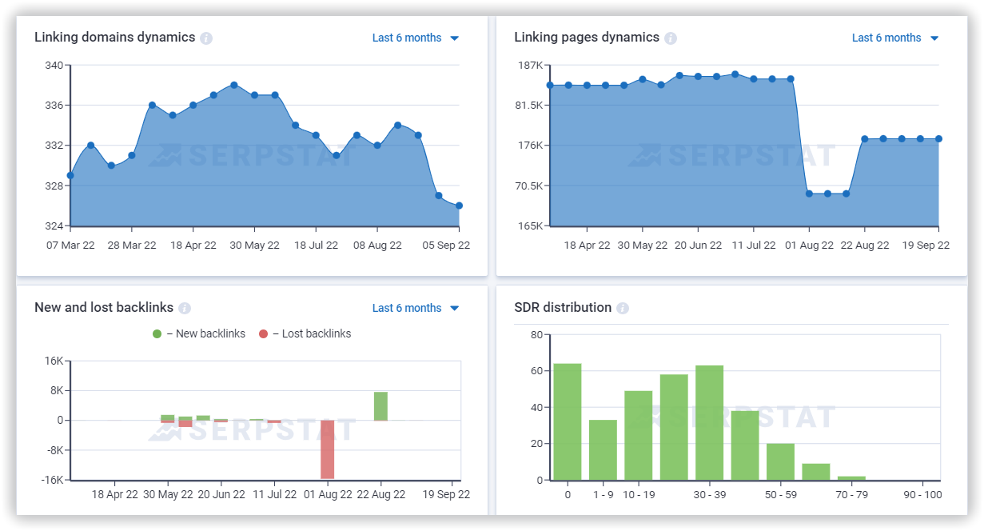This screenshot has width=984, height=531.
Task: Select the last data point in Linking domains chart
Action: tap(459, 206)
